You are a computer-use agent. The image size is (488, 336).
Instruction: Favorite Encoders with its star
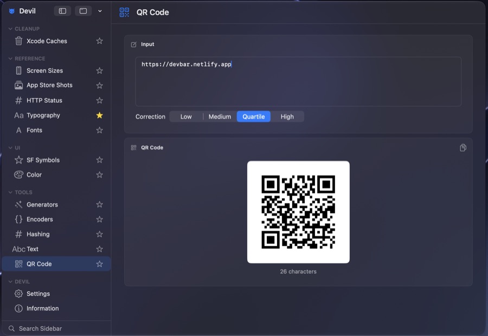coord(100,219)
